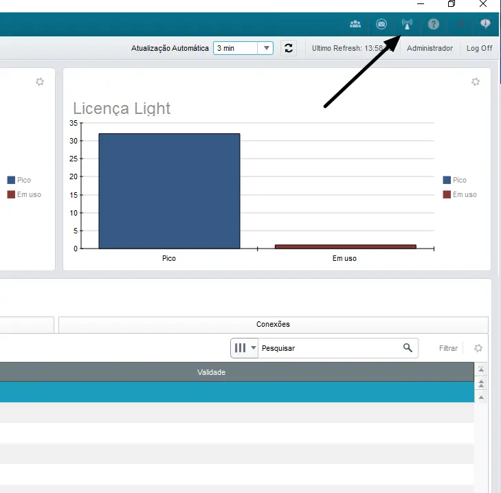Click the Filtrar button
This screenshot has height=493, width=501.
448,348
